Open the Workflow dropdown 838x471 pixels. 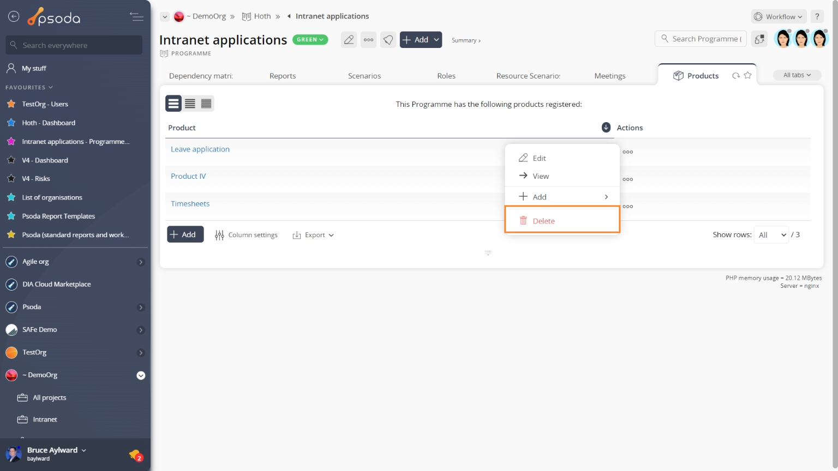click(x=779, y=16)
